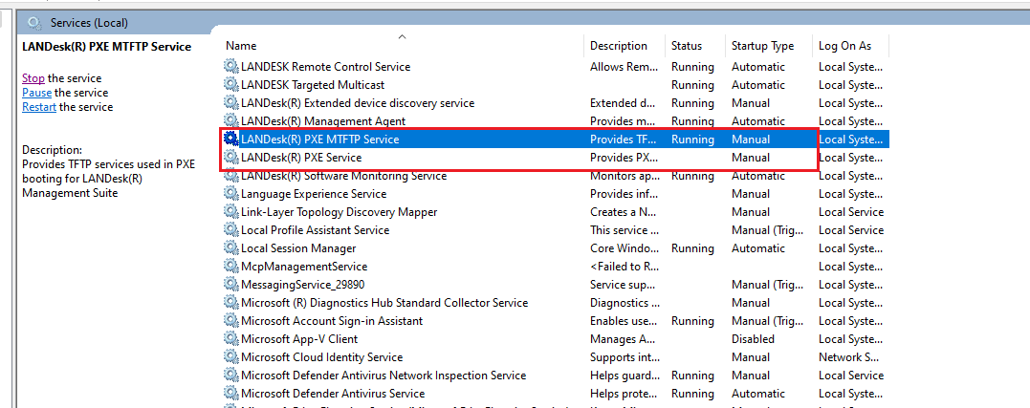Image resolution: width=1030 pixels, height=408 pixels.
Task: Select LANDesk(R) Management Agent row
Action: tap(322, 121)
